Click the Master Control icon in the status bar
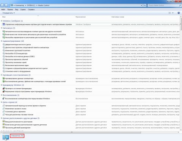182x141 pixels. pyautogui.click(x=6, y=138)
